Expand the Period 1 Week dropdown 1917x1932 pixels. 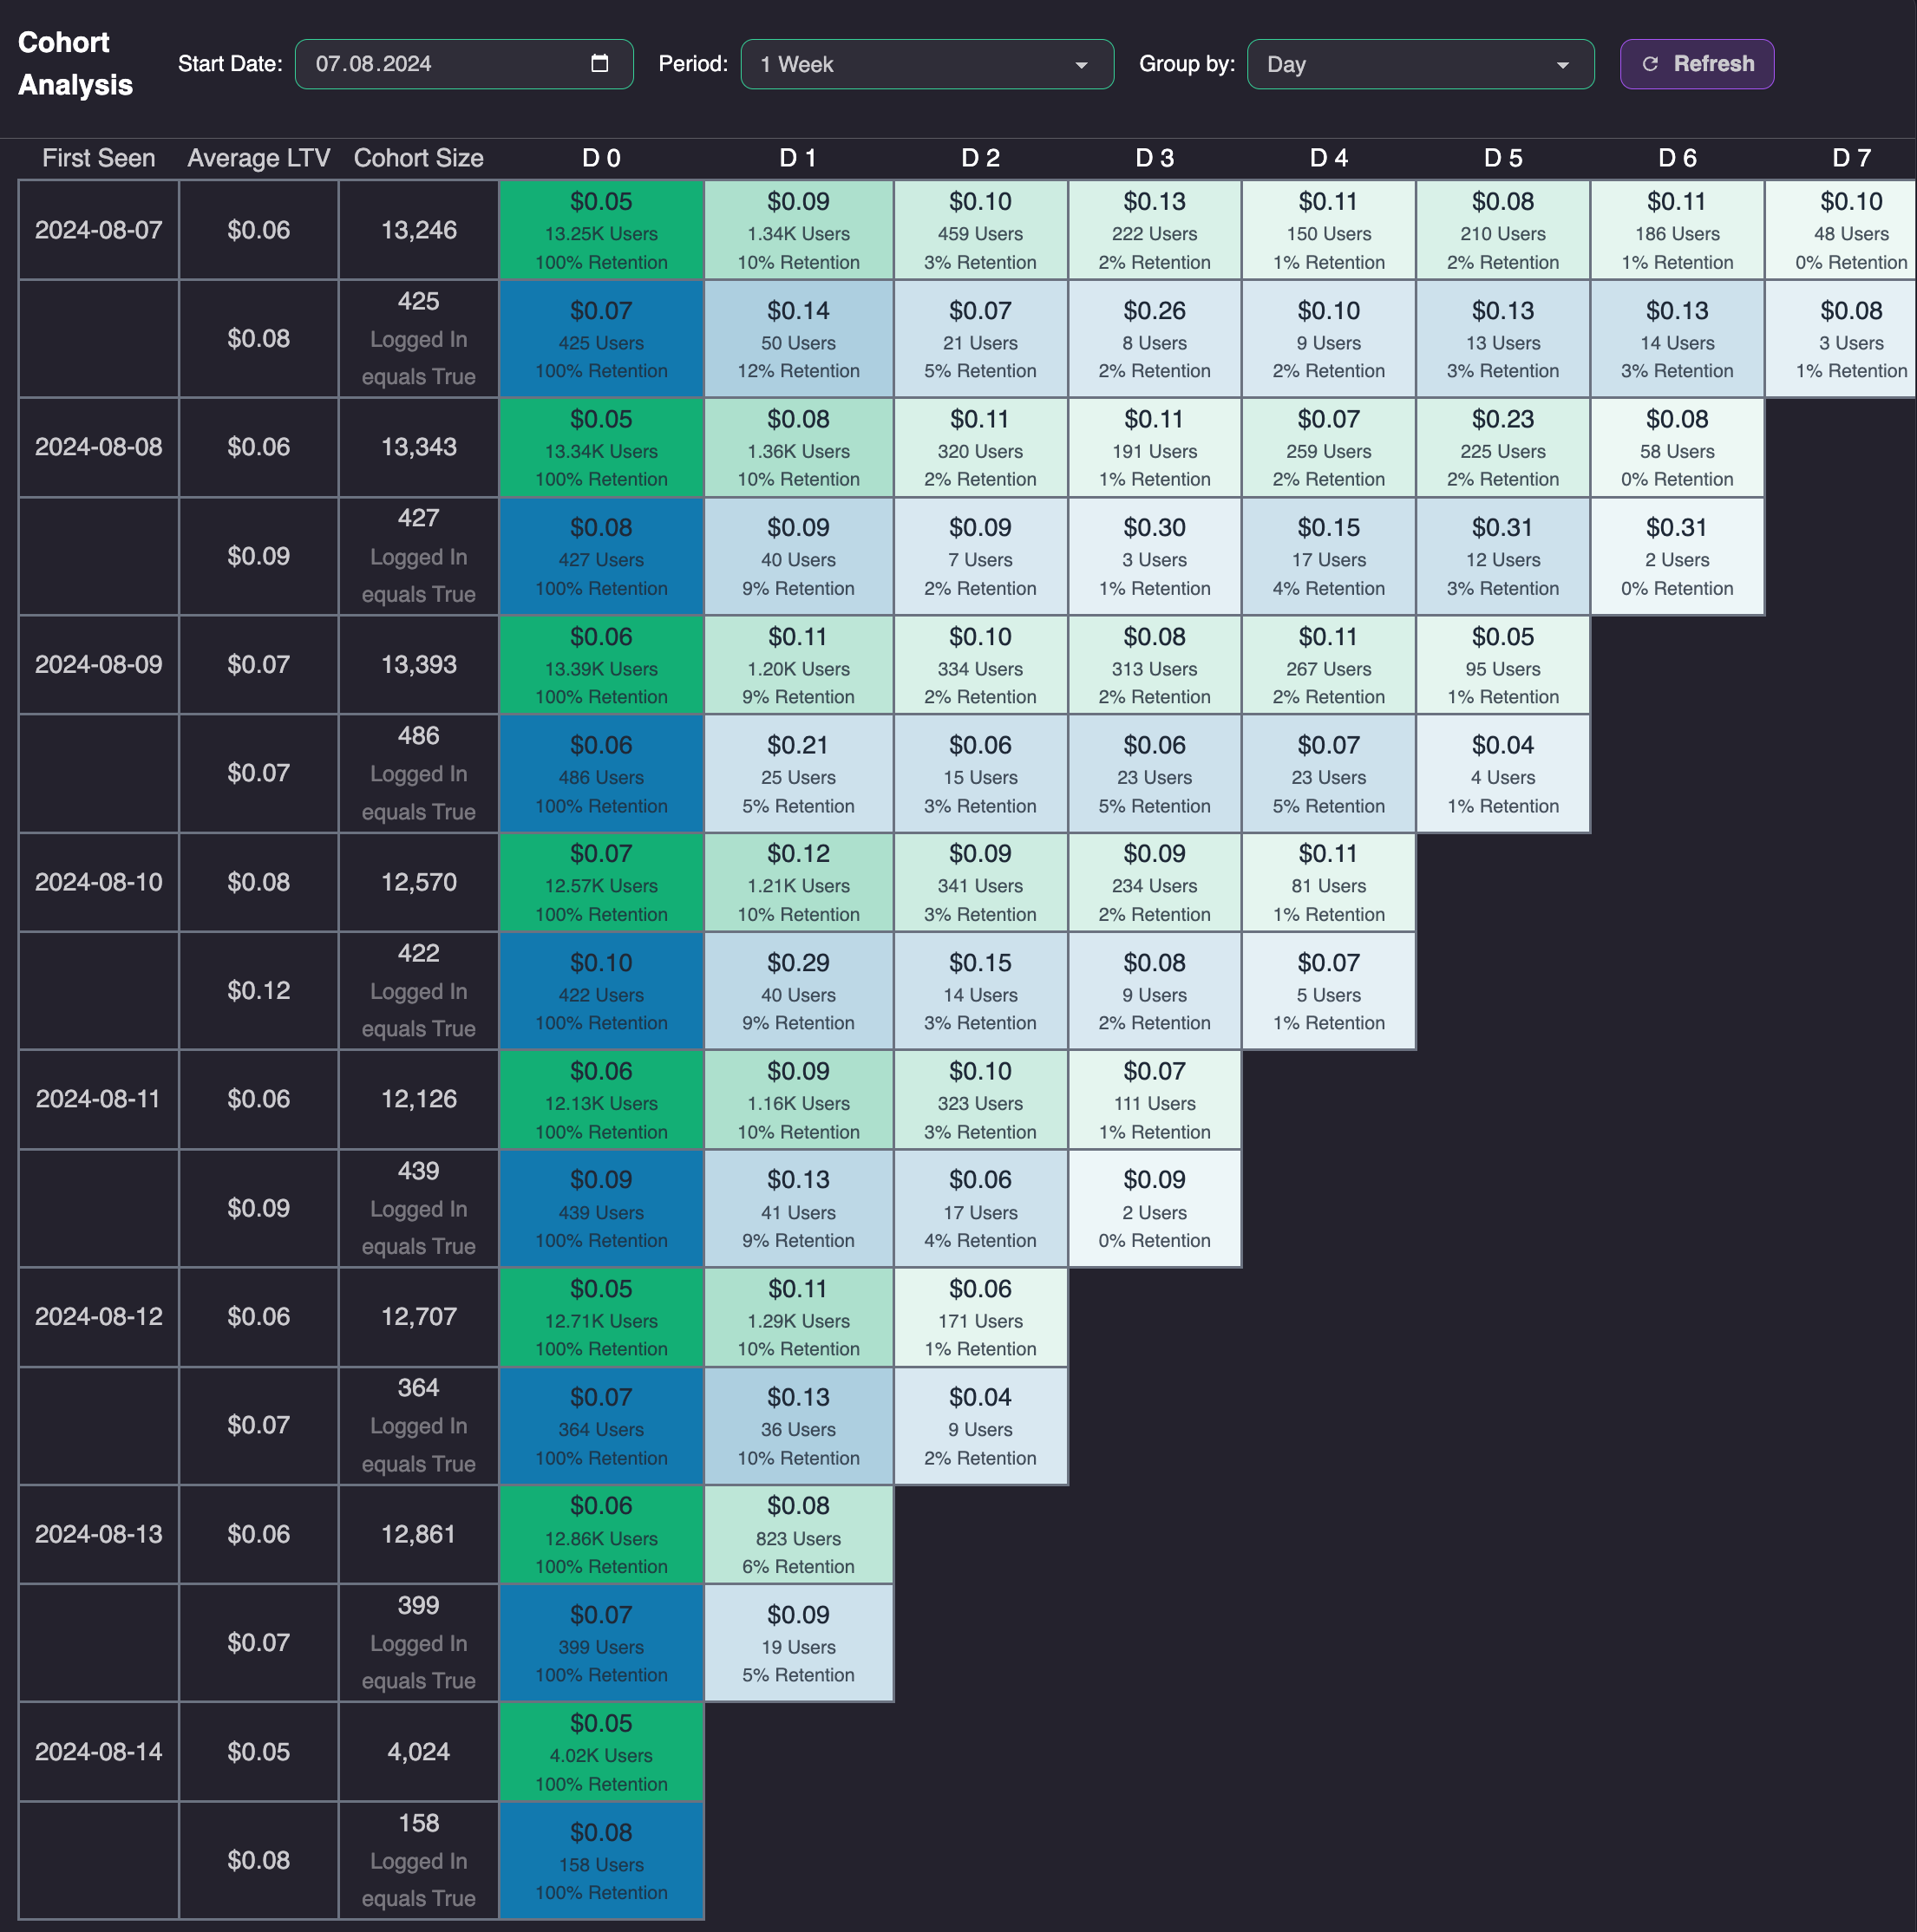[926, 64]
